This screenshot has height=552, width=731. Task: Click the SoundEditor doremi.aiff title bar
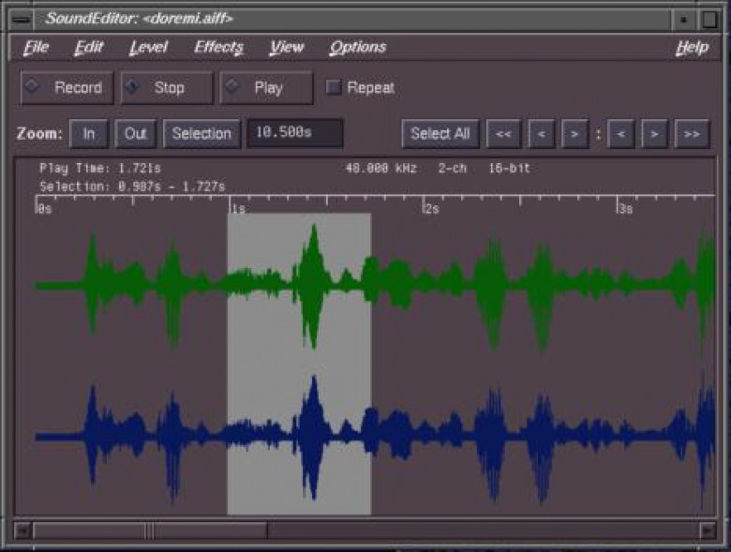pos(352,19)
